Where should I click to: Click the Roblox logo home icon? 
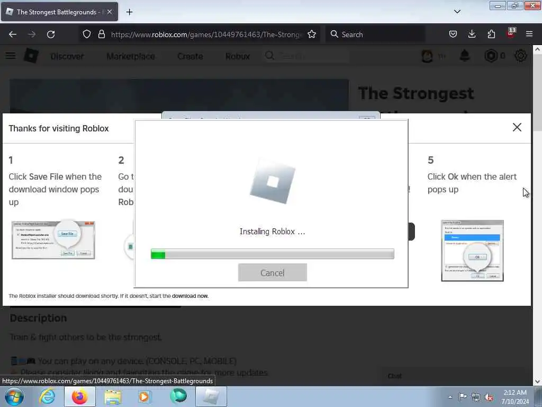tap(31, 56)
